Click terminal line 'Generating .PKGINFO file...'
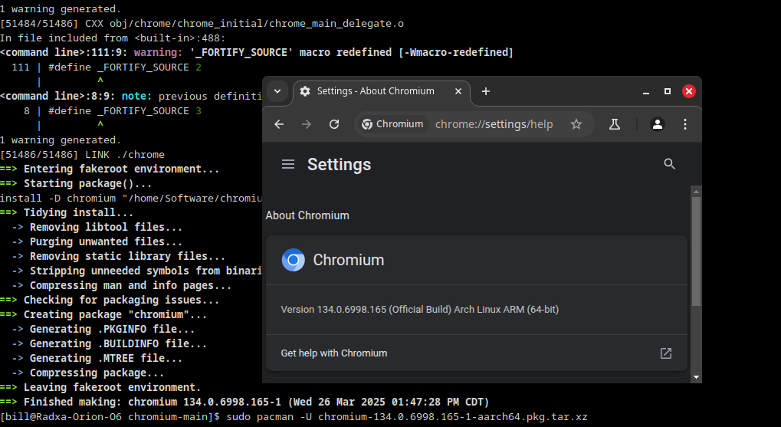781x427 pixels. (103, 330)
